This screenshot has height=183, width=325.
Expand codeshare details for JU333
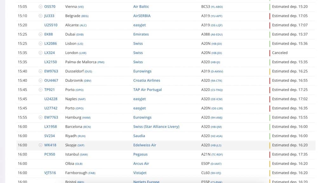pyautogui.click(x=40, y=16)
